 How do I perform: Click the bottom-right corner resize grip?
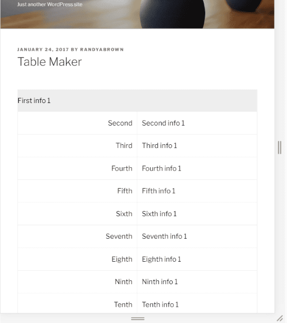[x=280, y=318]
